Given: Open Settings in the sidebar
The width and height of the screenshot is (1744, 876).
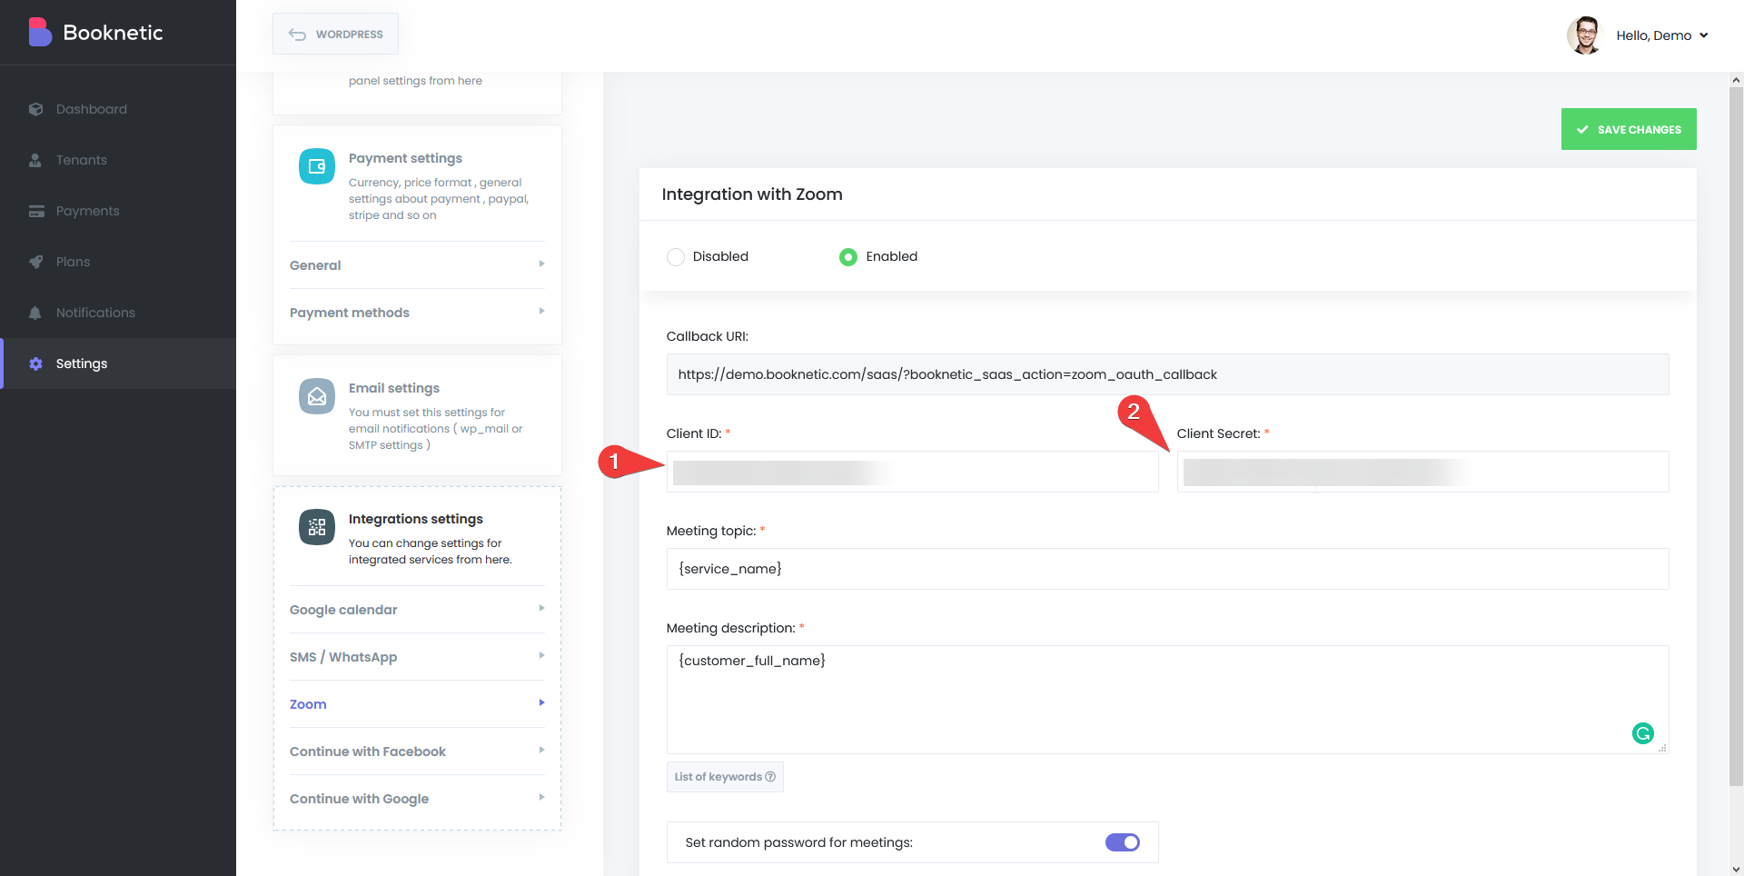Looking at the screenshot, I should pyautogui.click(x=118, y=363).
